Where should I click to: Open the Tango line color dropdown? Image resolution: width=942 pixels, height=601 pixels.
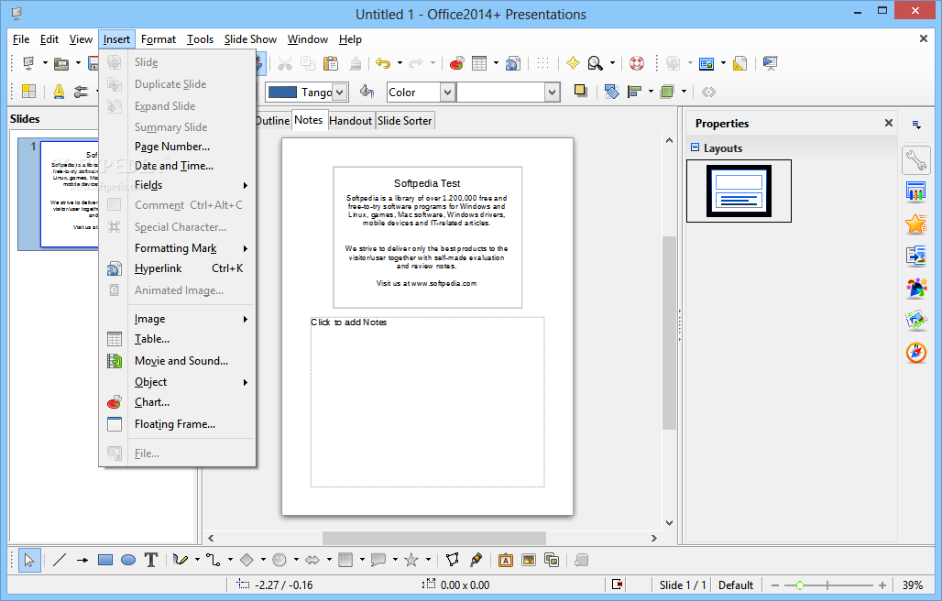pos(340,92)
